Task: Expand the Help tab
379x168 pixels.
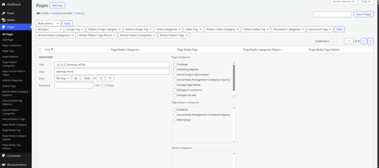Action: [x=366, y=2]
